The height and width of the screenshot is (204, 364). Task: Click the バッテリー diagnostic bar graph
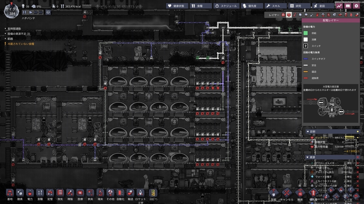pyautogui.click(x=350, y=138)
